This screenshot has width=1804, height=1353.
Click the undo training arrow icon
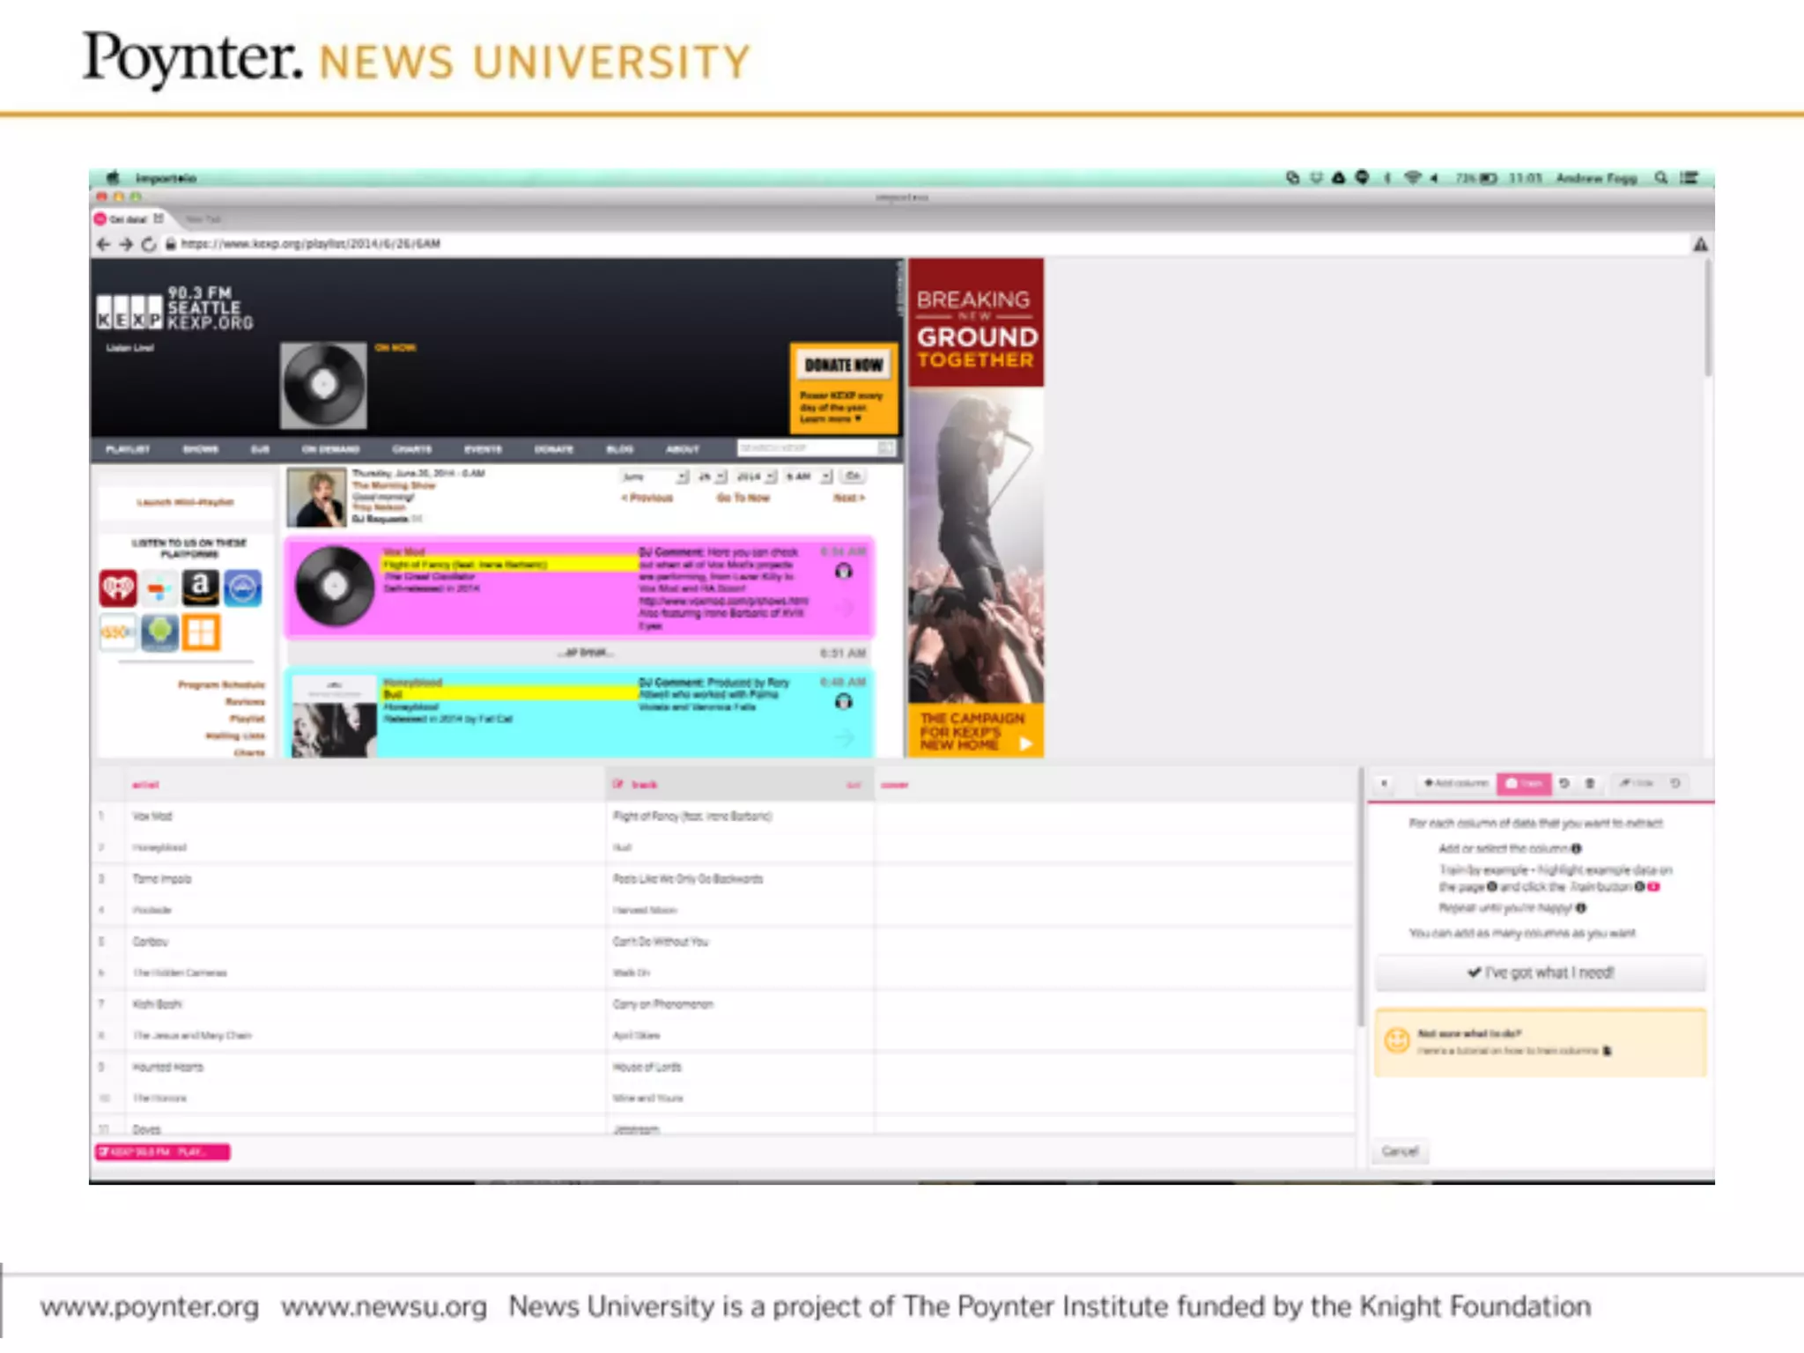pos(1564,783)
